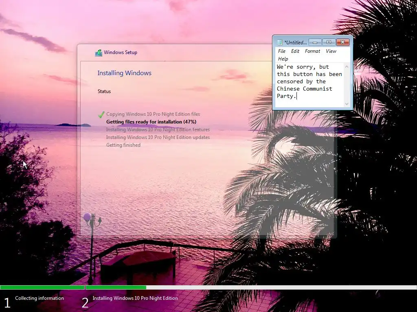Click the "Installing Windows" heading
Image resolution: width=417 pixels, height=312 pixels.
pos(124,73)
